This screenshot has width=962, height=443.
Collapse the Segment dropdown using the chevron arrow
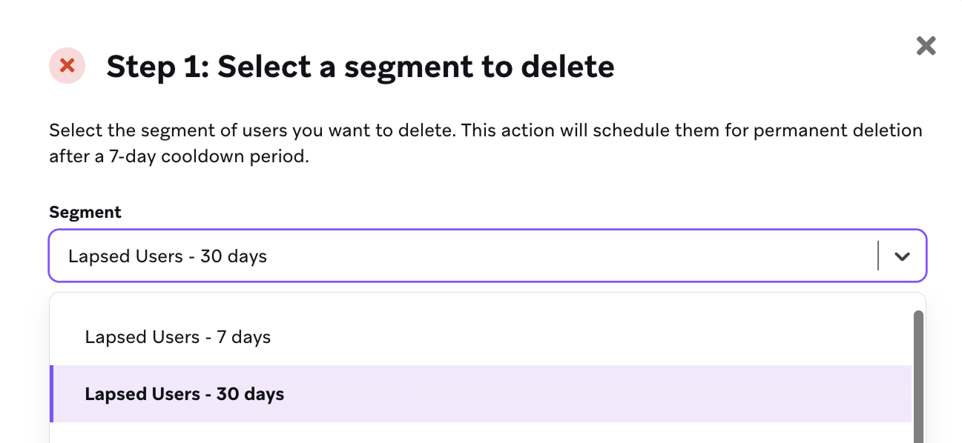click(902, 256)
